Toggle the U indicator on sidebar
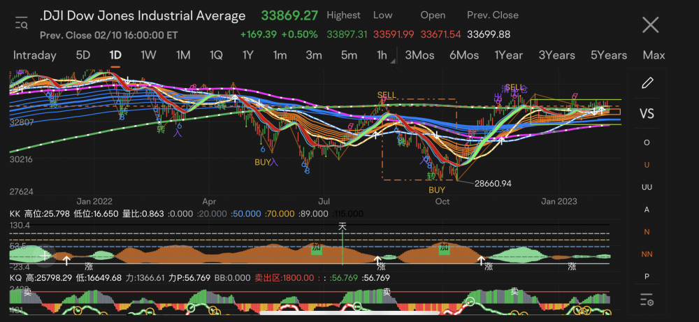Screen dimensions: 699x322 coord(647,164)
